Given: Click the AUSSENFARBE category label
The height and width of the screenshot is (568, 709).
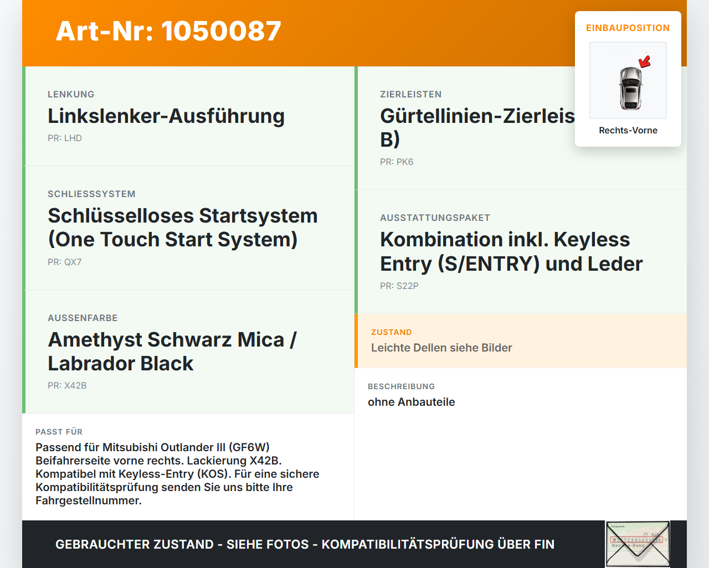Looking at the screenshot, I should click(83, 318).
